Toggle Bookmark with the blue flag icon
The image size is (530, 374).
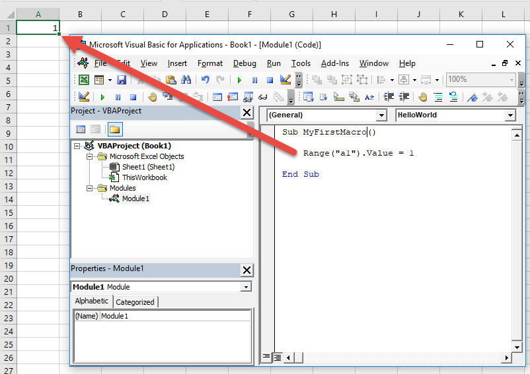(x=473, y=98)
